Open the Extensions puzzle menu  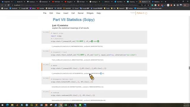click(174, 5)
